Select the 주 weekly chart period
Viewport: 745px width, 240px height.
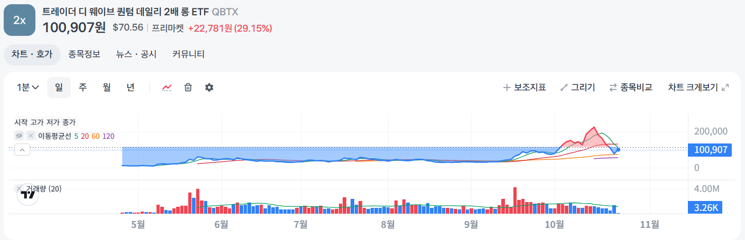click(x=83, y=88)
